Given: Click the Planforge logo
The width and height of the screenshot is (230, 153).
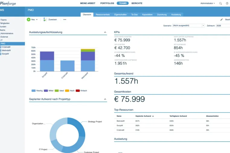Looking at the screenshot, I should coord(8,3).
